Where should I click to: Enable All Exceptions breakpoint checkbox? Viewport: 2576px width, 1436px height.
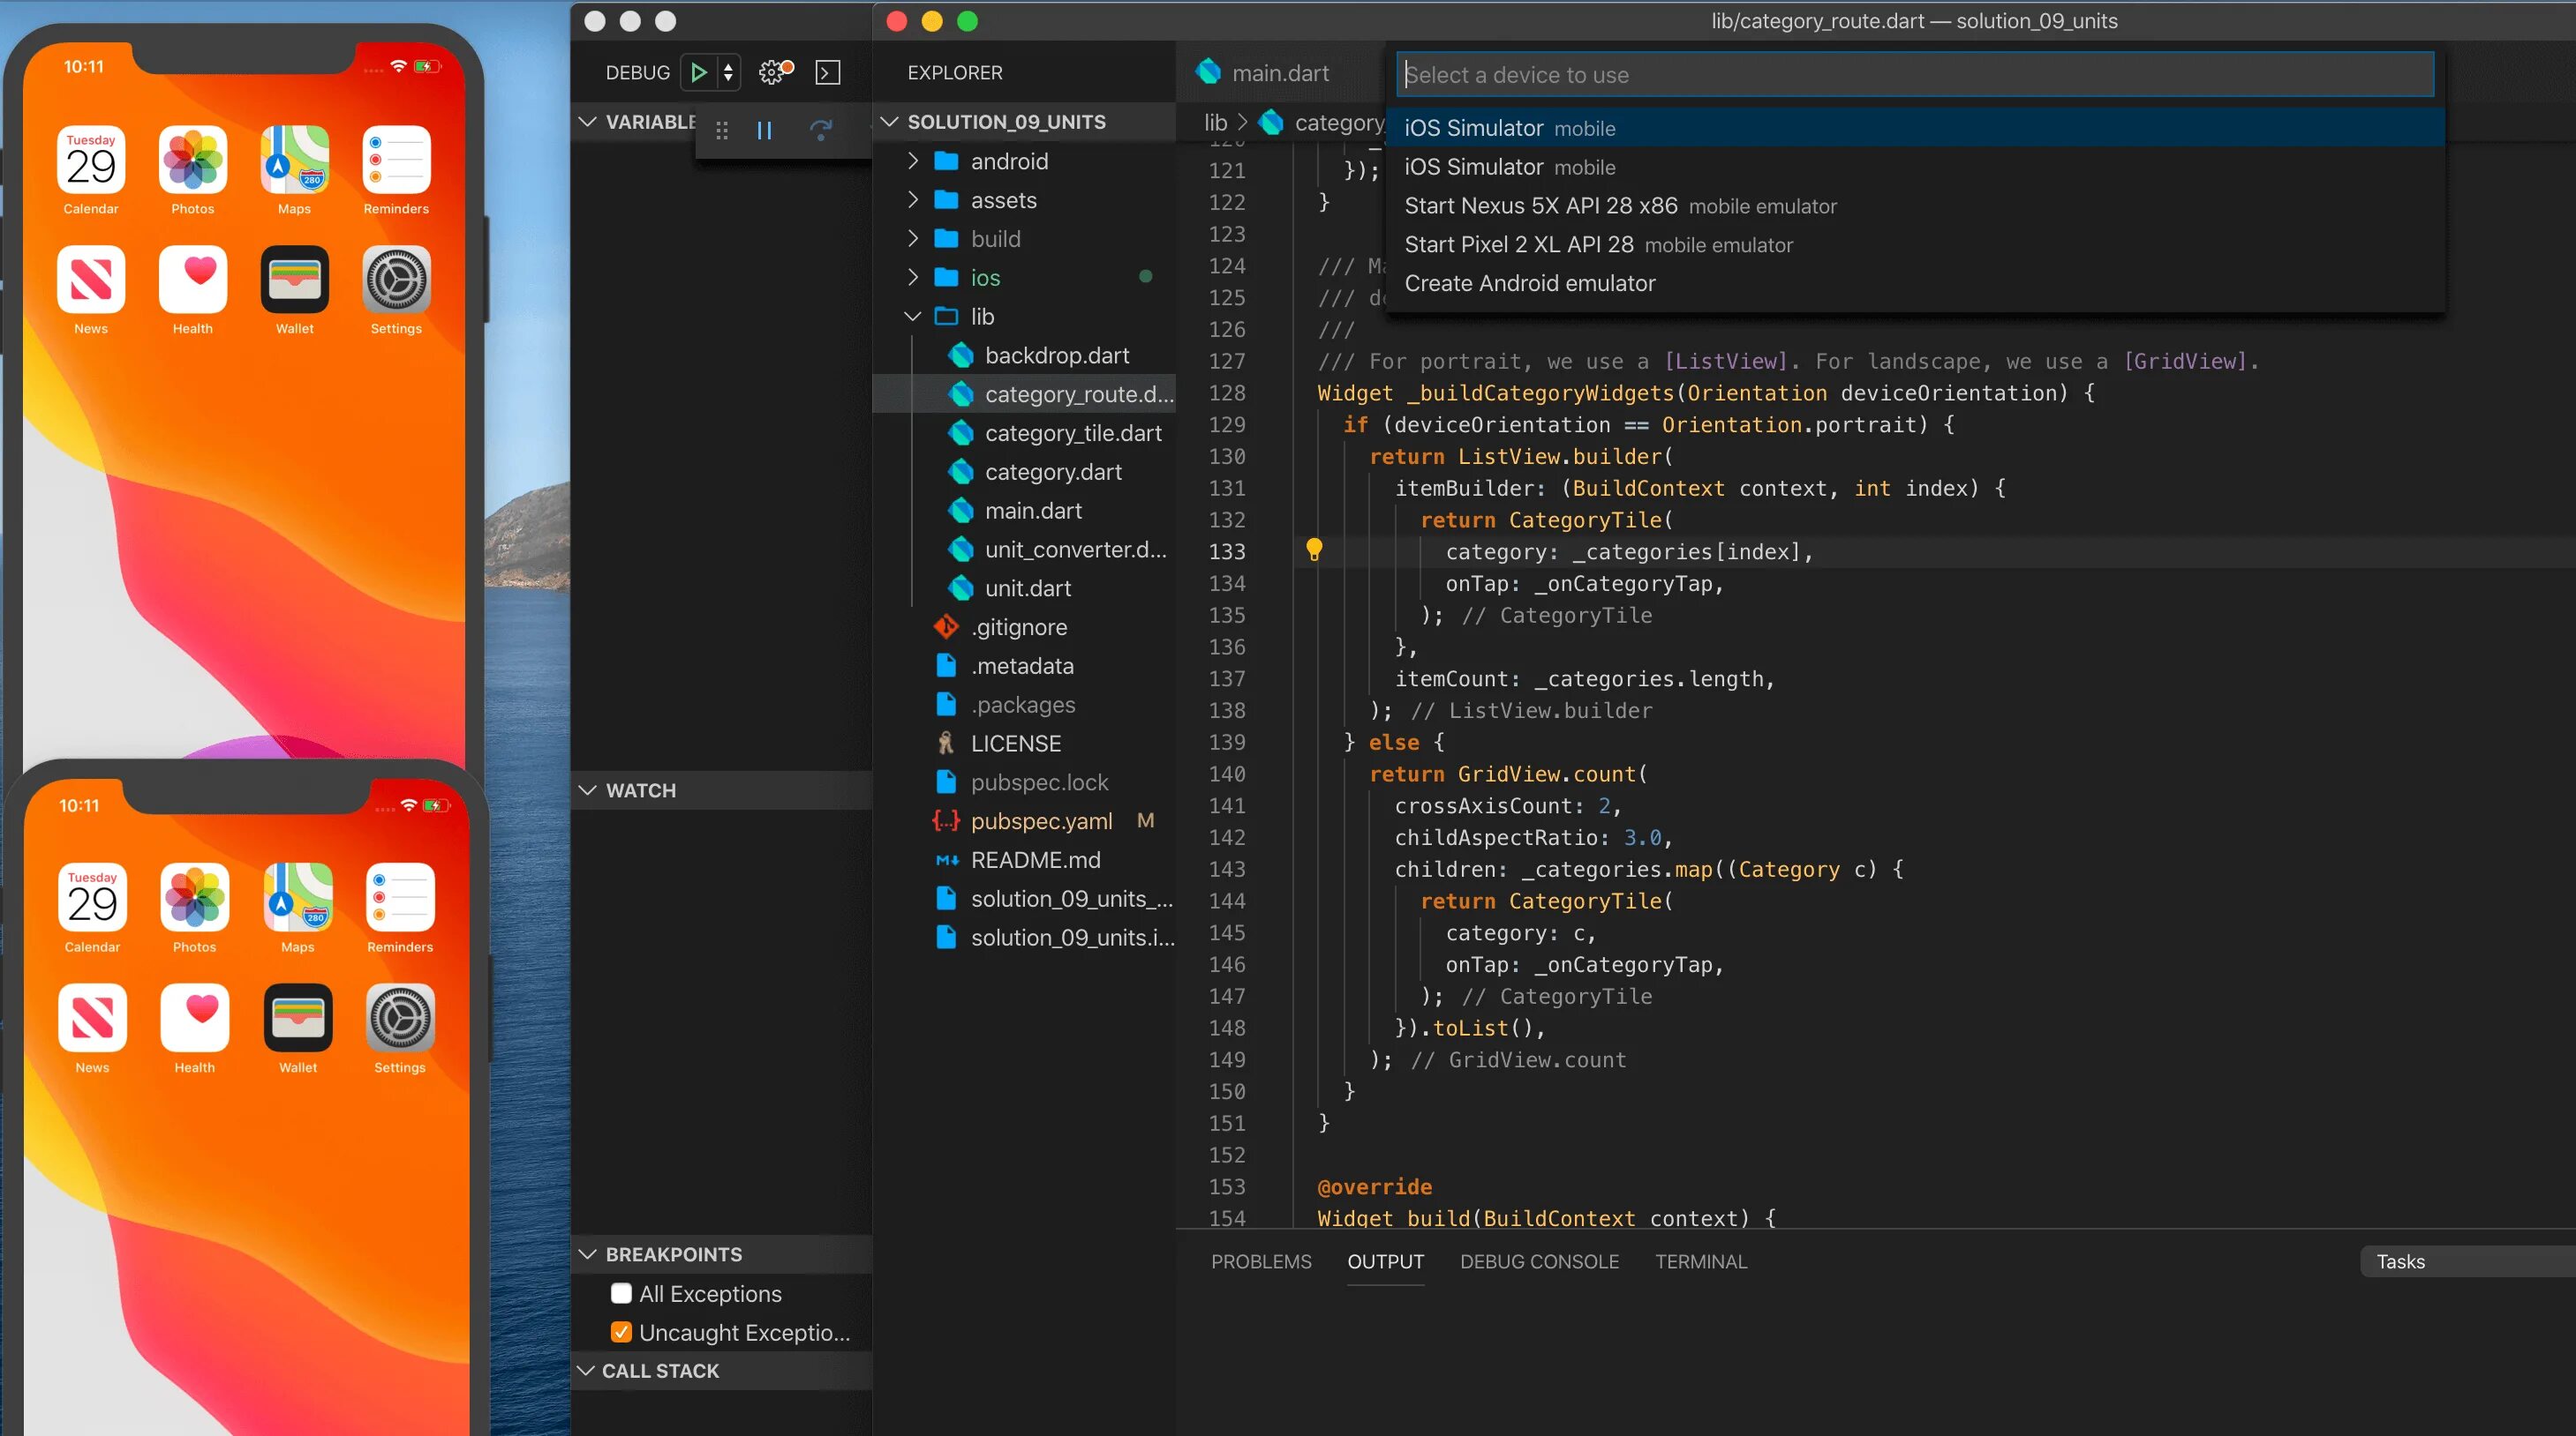coord(621,1293)
